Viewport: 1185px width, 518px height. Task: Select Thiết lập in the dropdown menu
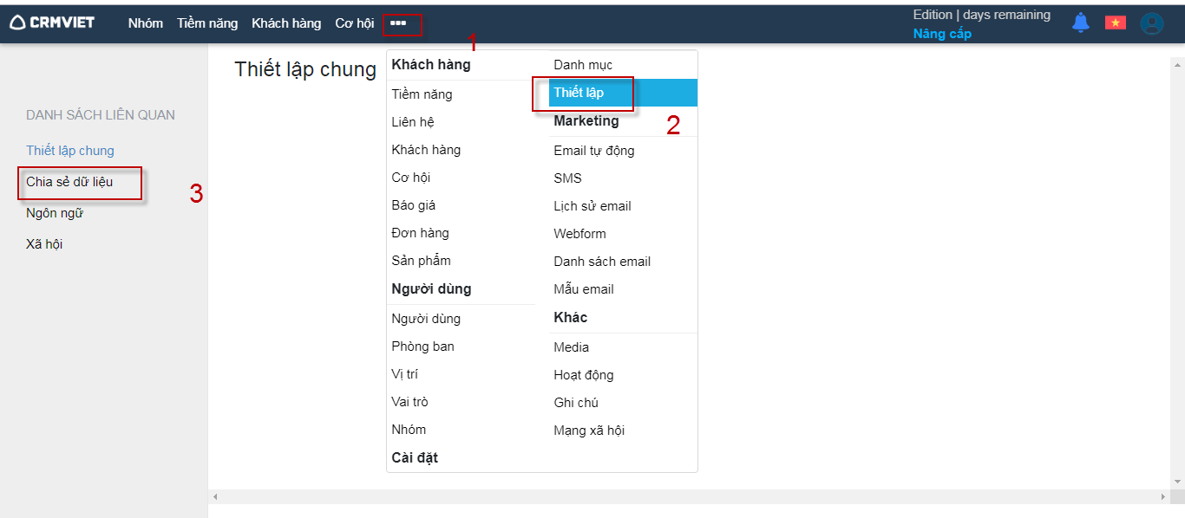579,93
